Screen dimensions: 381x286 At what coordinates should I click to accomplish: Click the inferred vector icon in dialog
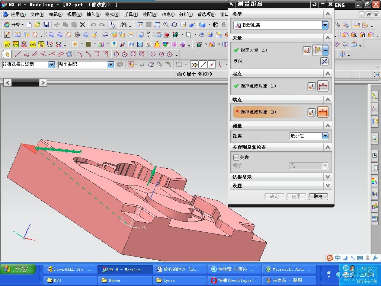click(x=318, y=50)
